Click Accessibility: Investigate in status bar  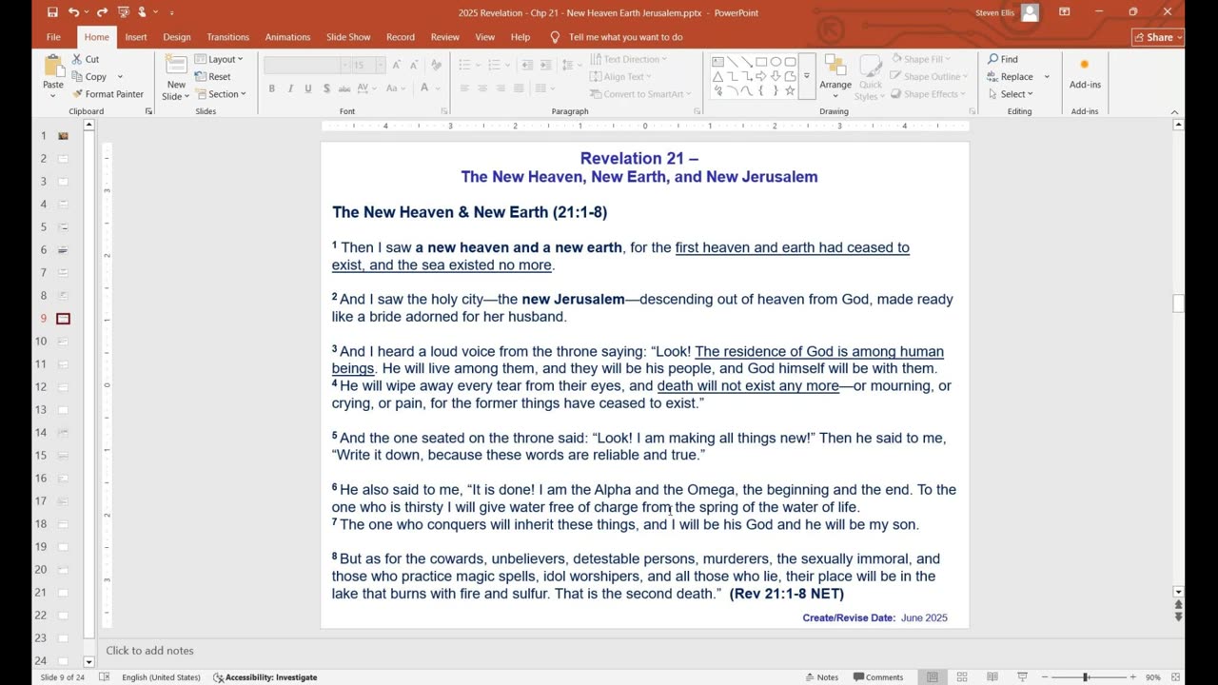[266, 677]
